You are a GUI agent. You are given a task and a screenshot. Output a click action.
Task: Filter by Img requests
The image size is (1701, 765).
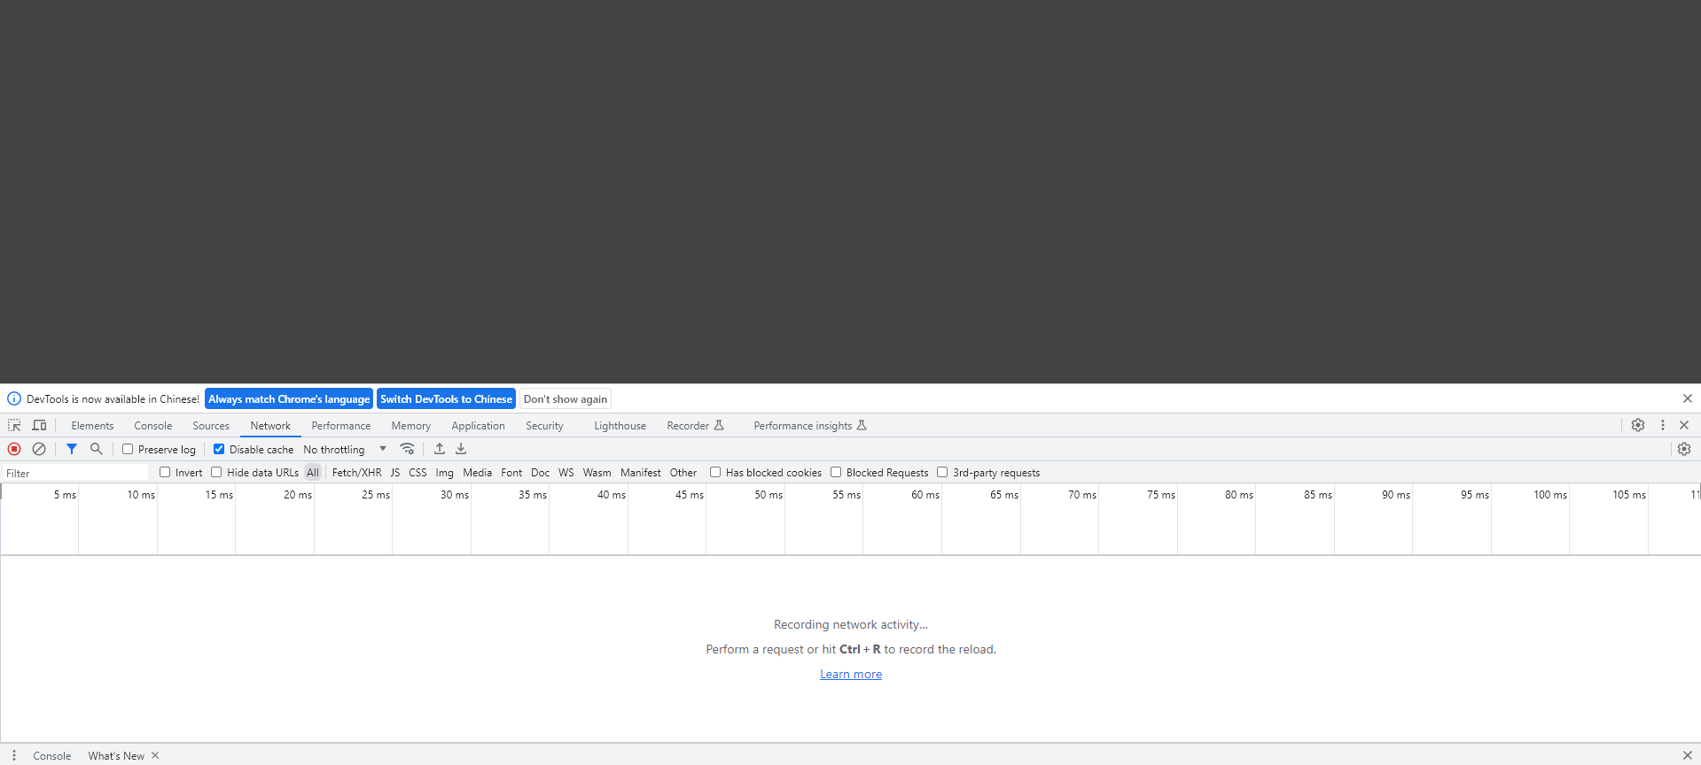[445, 473]
